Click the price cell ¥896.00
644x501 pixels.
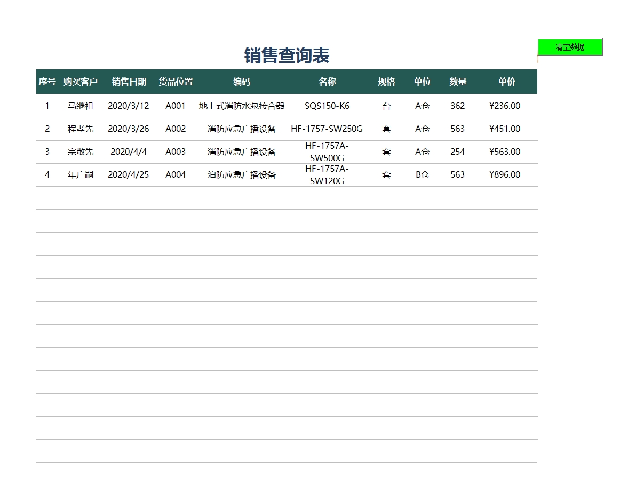click(x=504, y=174)
